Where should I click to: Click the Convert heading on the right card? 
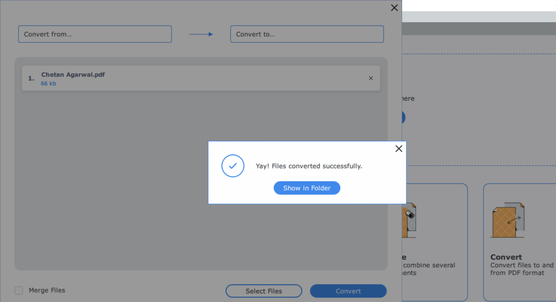[x=506, y=257]
